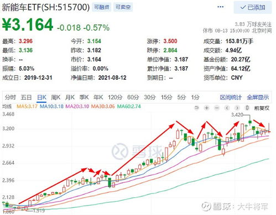Click the candlestick style icon
The image size is (276, 215).
coord(247,108)
